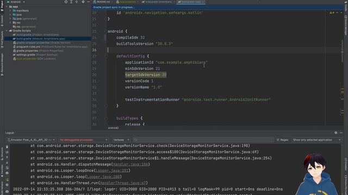Click the warnings indicator in the editor

point(332,12)
